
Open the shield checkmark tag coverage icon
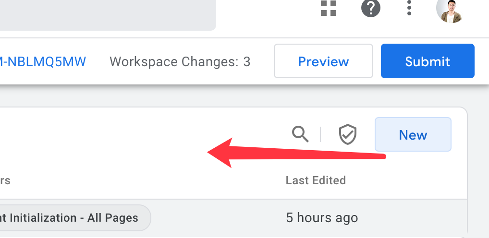pos(347,134)
